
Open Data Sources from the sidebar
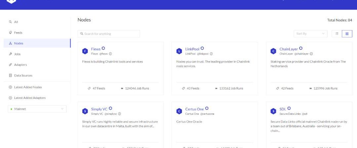pyautogui.click(x=23, y=75)
